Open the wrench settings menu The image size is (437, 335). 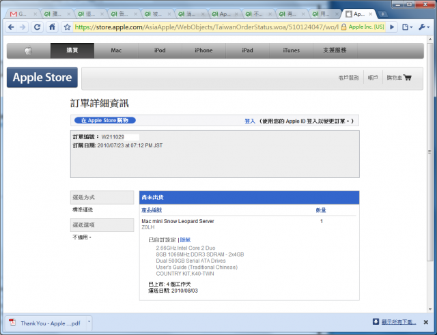424,27
